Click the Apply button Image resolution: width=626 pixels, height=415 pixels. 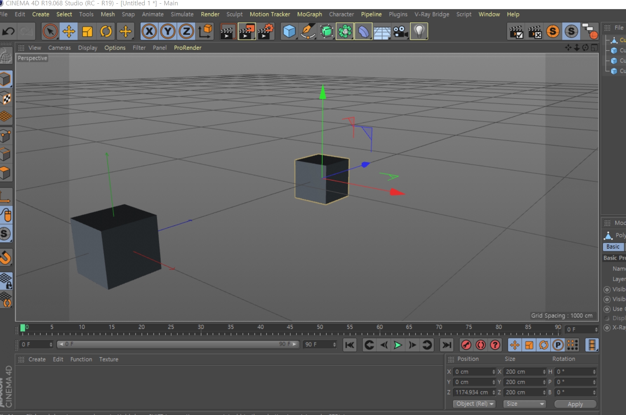click(575, 404)
